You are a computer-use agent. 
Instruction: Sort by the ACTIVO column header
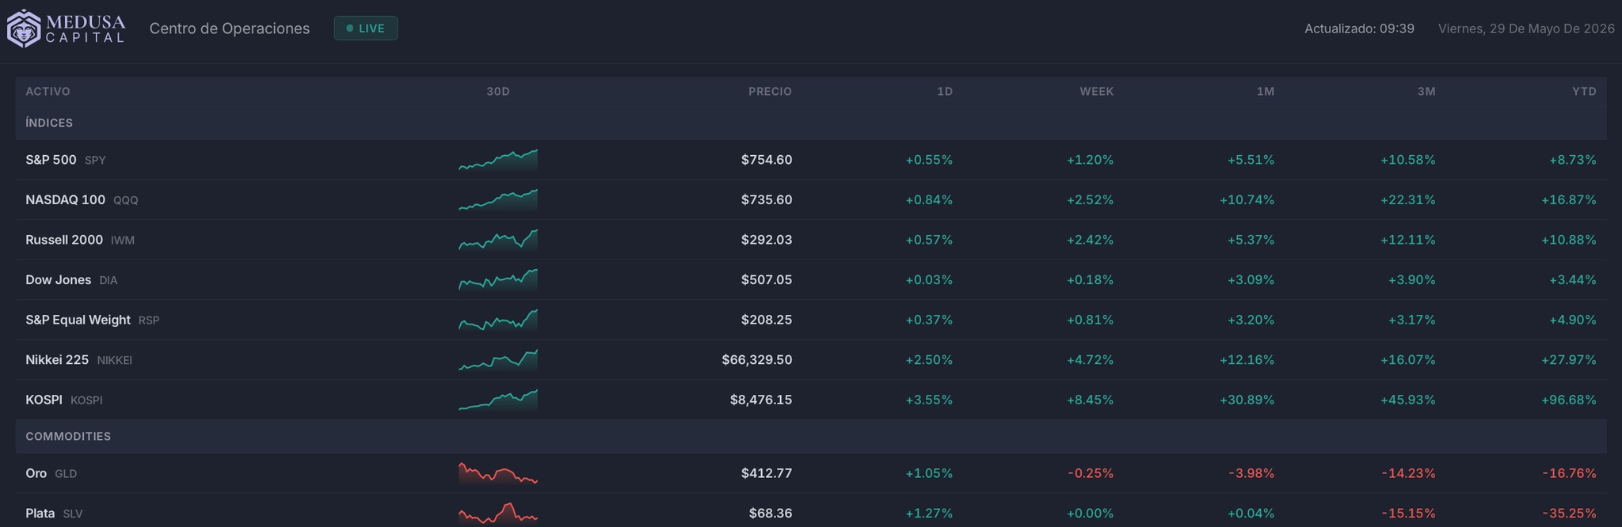click(x=48, y=92)
